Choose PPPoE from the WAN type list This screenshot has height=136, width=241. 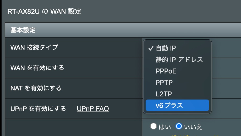click(166, 71)
